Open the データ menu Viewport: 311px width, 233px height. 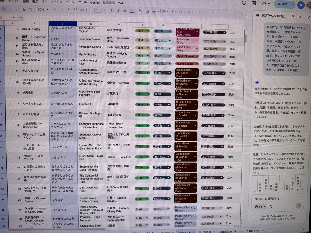(70, 2)
